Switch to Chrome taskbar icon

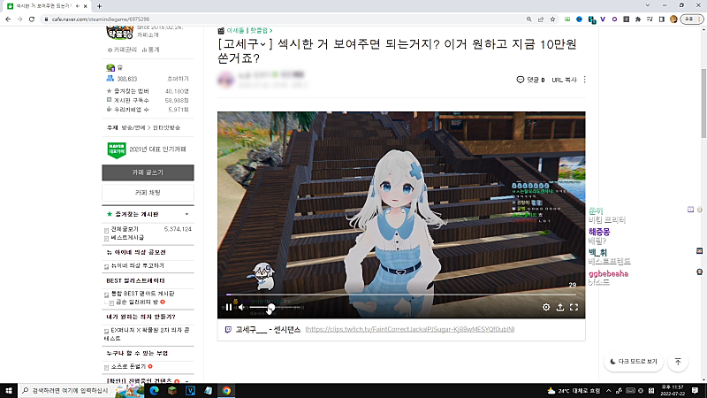point(226,391)
